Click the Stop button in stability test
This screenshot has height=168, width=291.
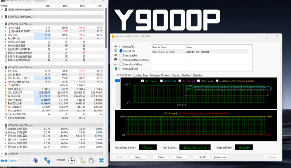pos(138,157)
